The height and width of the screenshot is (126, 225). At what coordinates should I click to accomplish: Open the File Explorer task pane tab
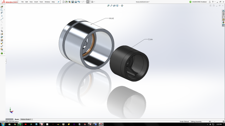pos(224,17)
